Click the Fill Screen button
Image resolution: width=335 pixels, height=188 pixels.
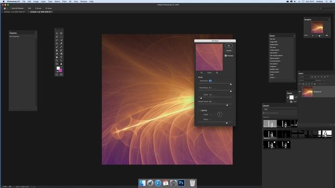[x=49, y=8]
